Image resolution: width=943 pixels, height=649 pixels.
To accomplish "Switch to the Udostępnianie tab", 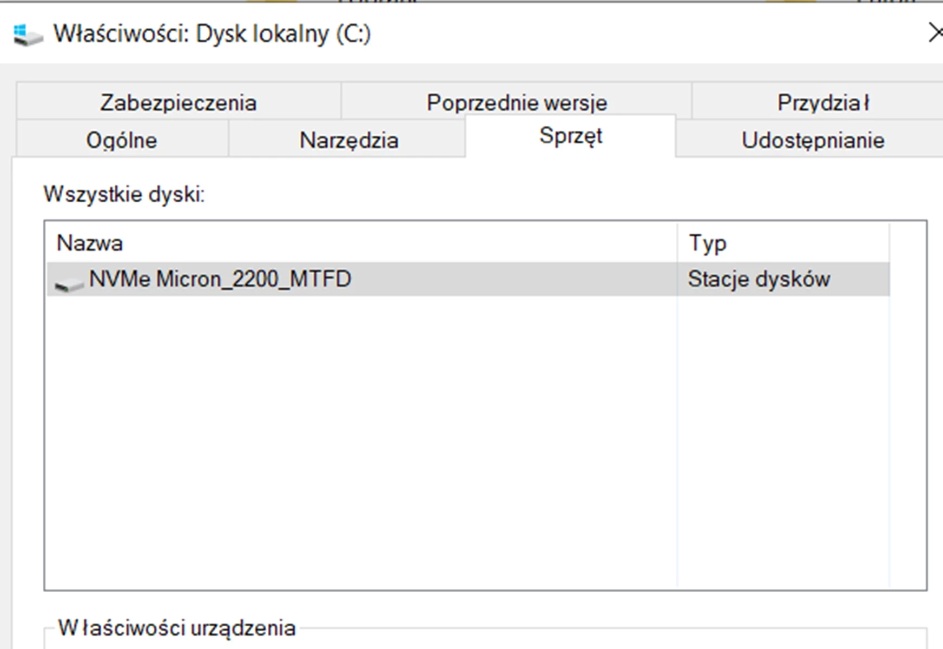I will pos(812,140).
